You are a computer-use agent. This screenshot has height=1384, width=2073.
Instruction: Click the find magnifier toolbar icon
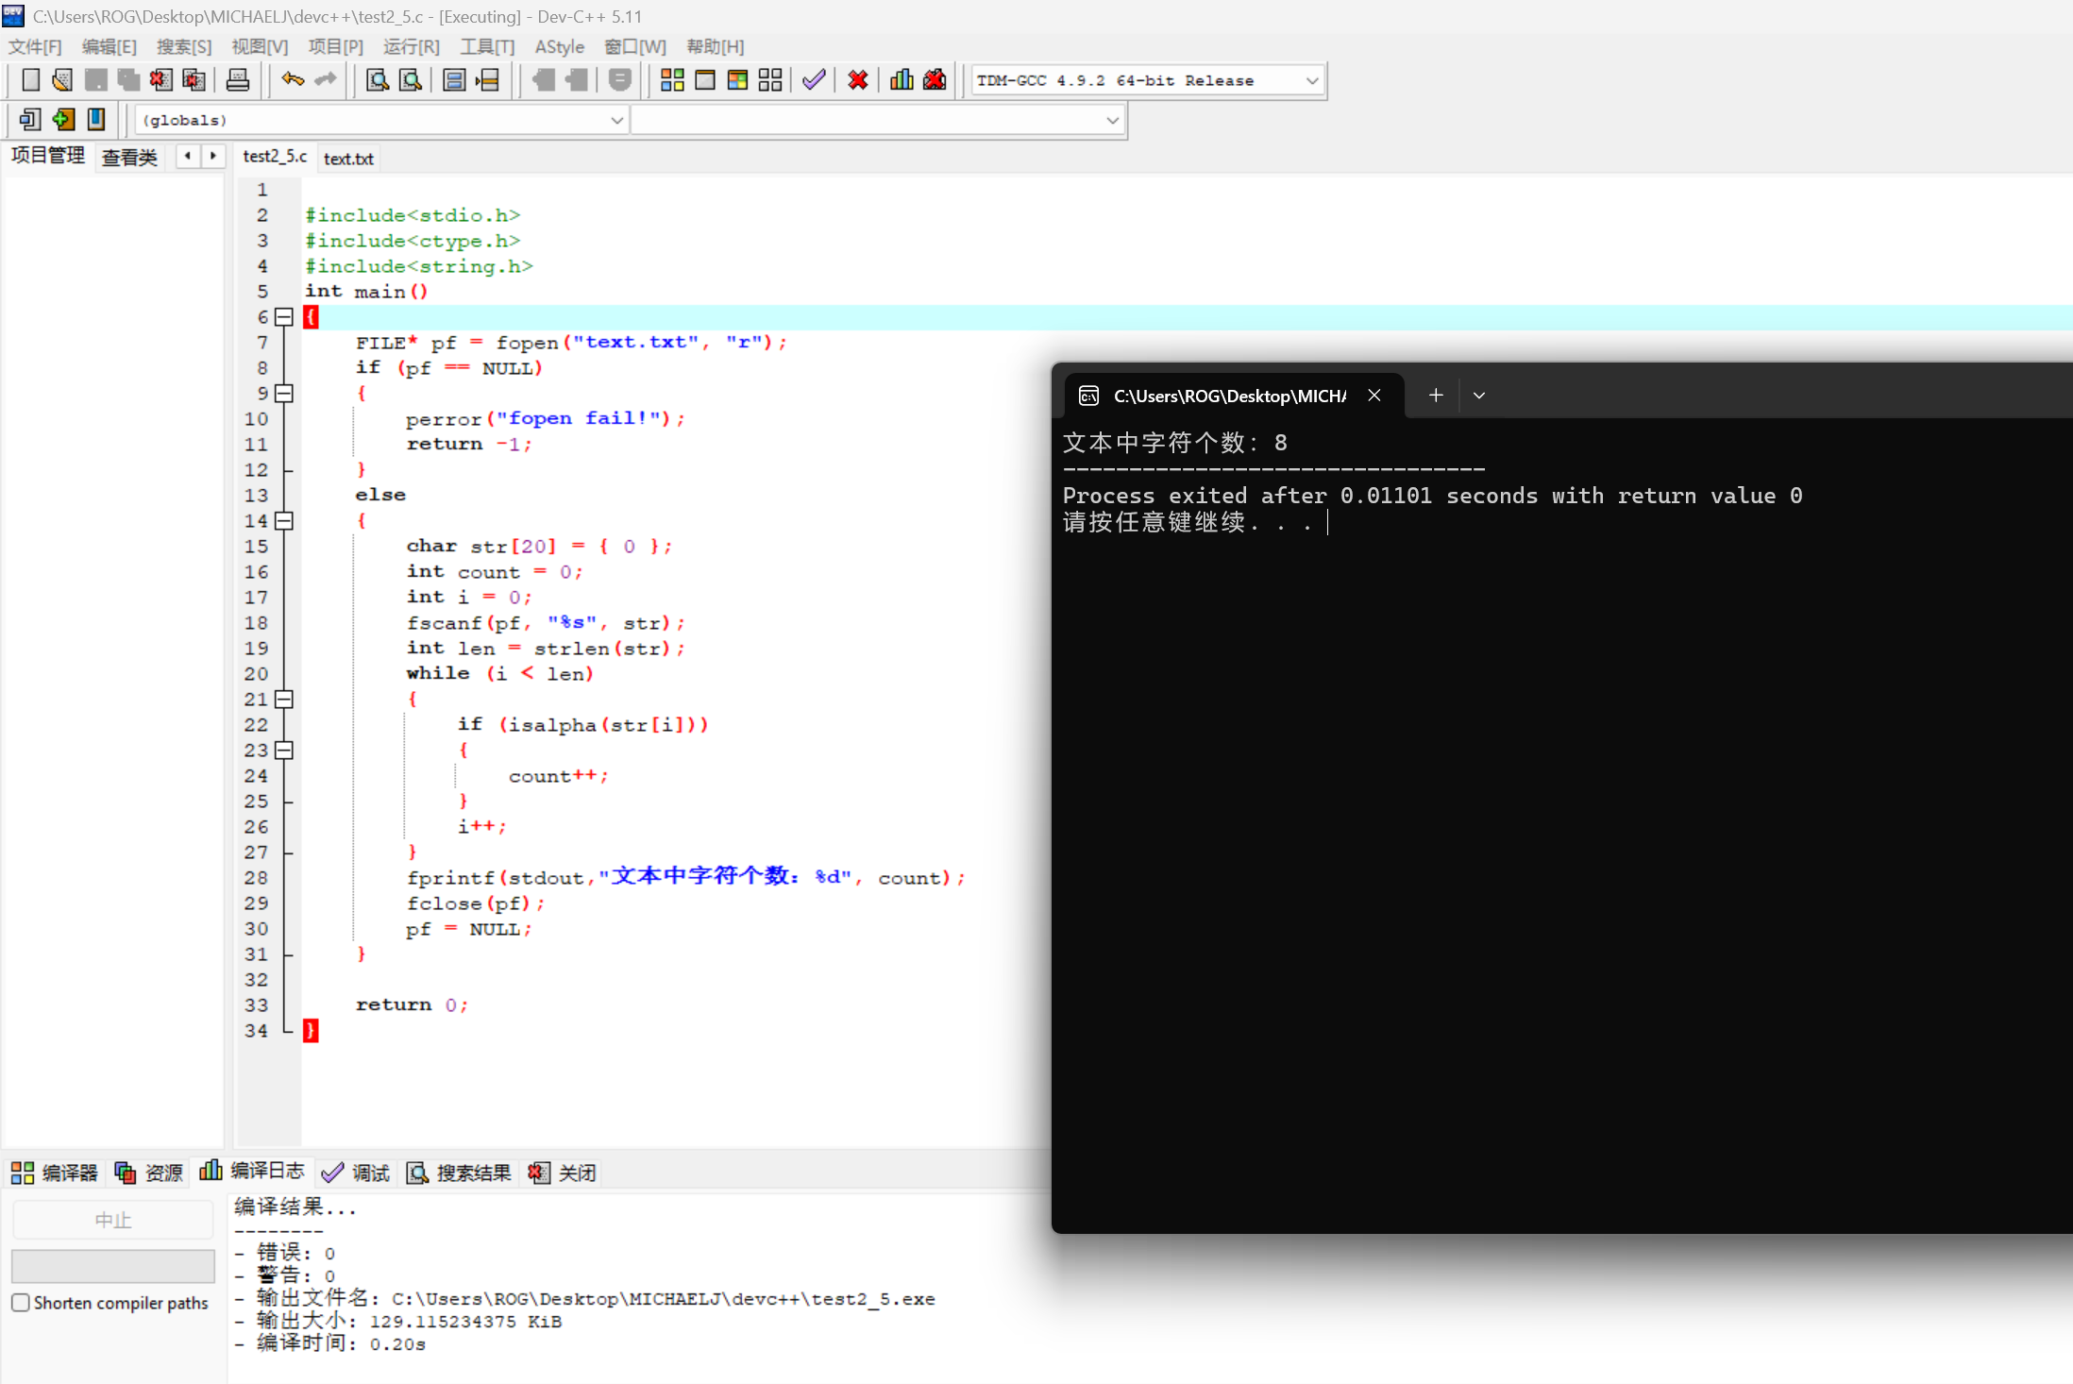tap(378, 80)
